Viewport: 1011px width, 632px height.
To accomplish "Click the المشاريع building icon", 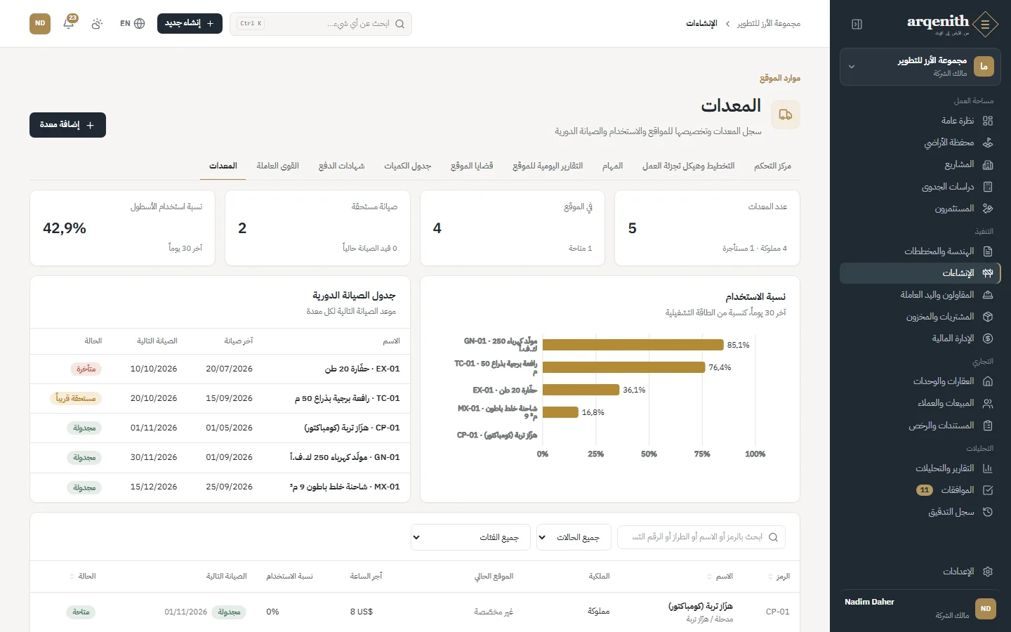I will [x=988, y=164].
